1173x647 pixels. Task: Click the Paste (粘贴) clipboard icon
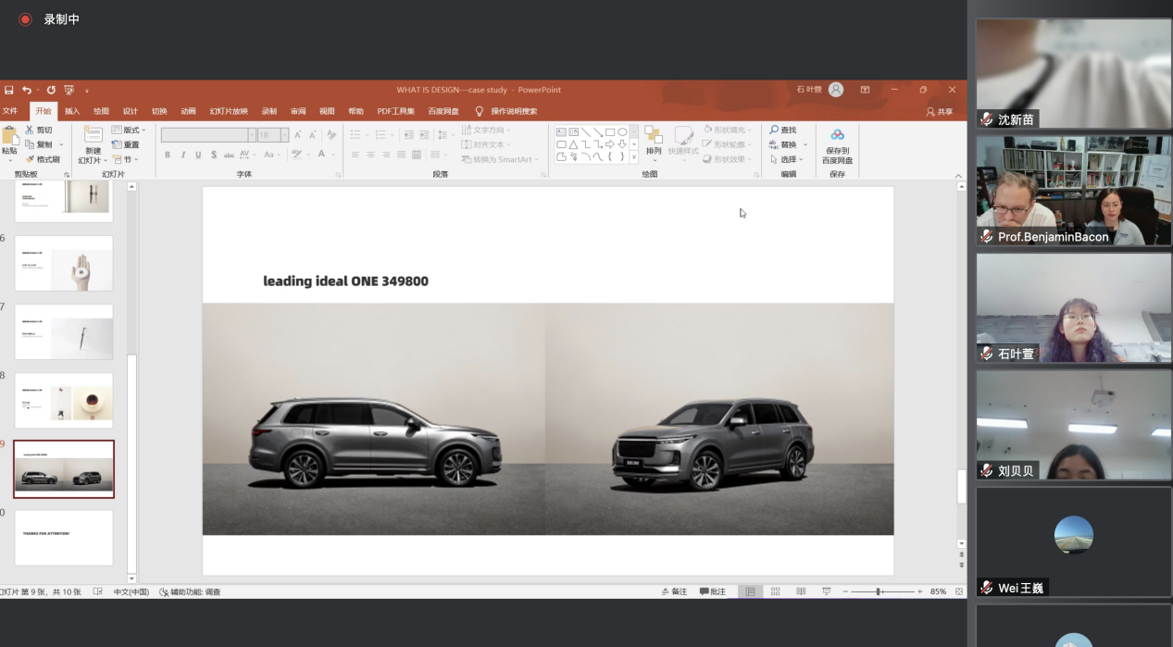[x=9, y=136]
